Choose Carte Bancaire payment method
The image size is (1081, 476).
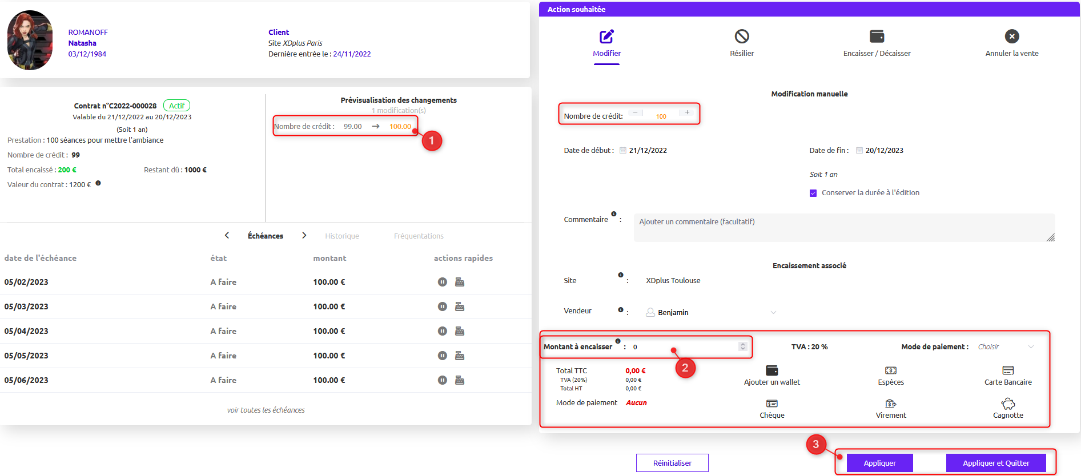pyautogui.click(x=1008, y=371)
